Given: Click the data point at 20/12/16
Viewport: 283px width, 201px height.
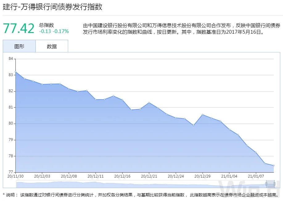Looking at the screenshot, I should (x=122, y=100).
